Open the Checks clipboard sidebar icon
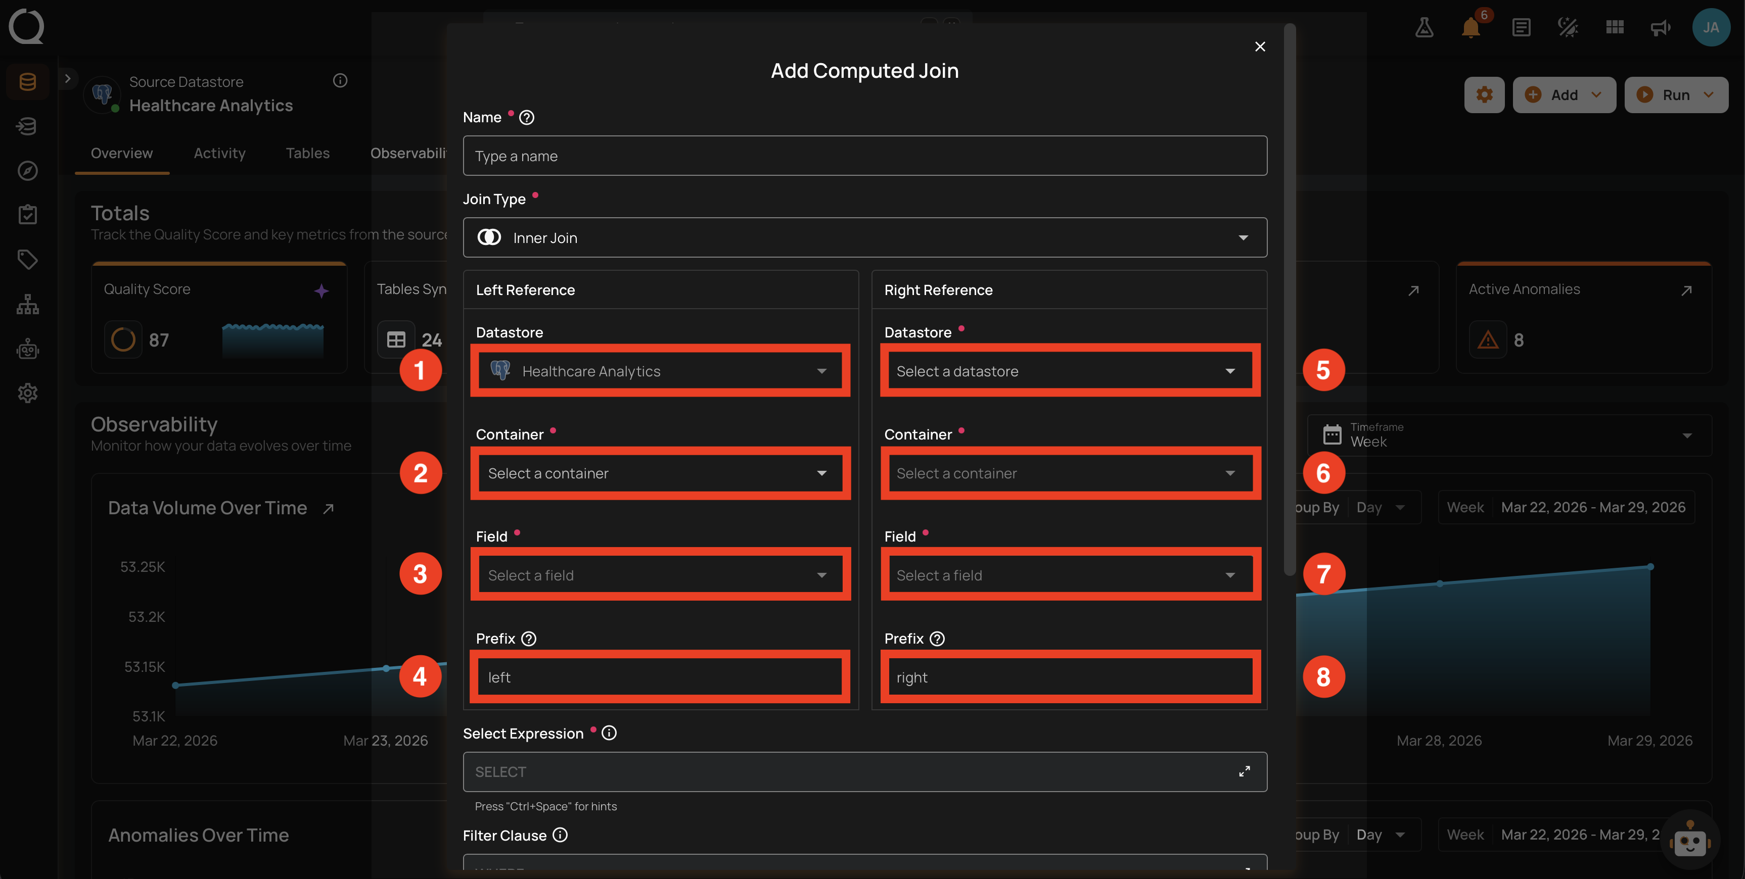1745x879 pixels. (x=28, y=215)
